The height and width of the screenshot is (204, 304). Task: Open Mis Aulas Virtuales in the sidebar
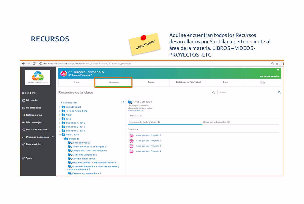35,129
